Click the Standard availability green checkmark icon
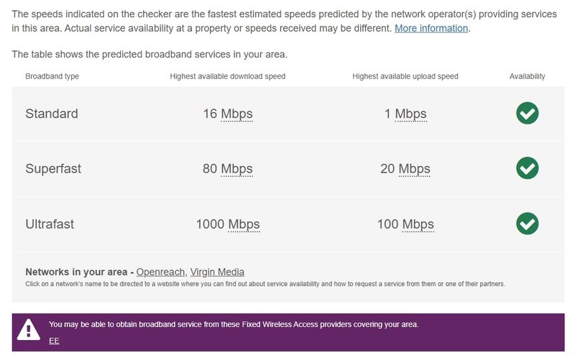575x358 pixels. (527, 113)
